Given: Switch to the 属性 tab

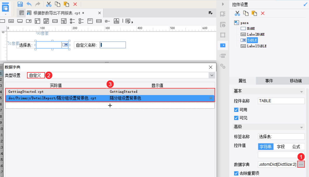Looking at the screenshot, I should pyautogui.click(x=242, y=81).
